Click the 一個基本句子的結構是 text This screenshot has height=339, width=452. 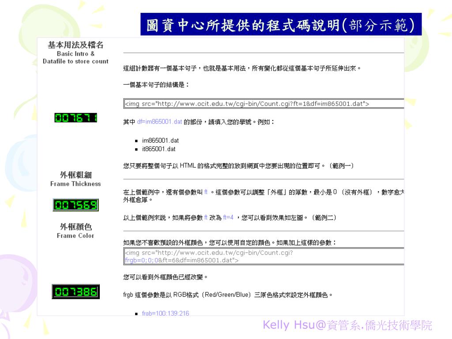coord(156,84)
